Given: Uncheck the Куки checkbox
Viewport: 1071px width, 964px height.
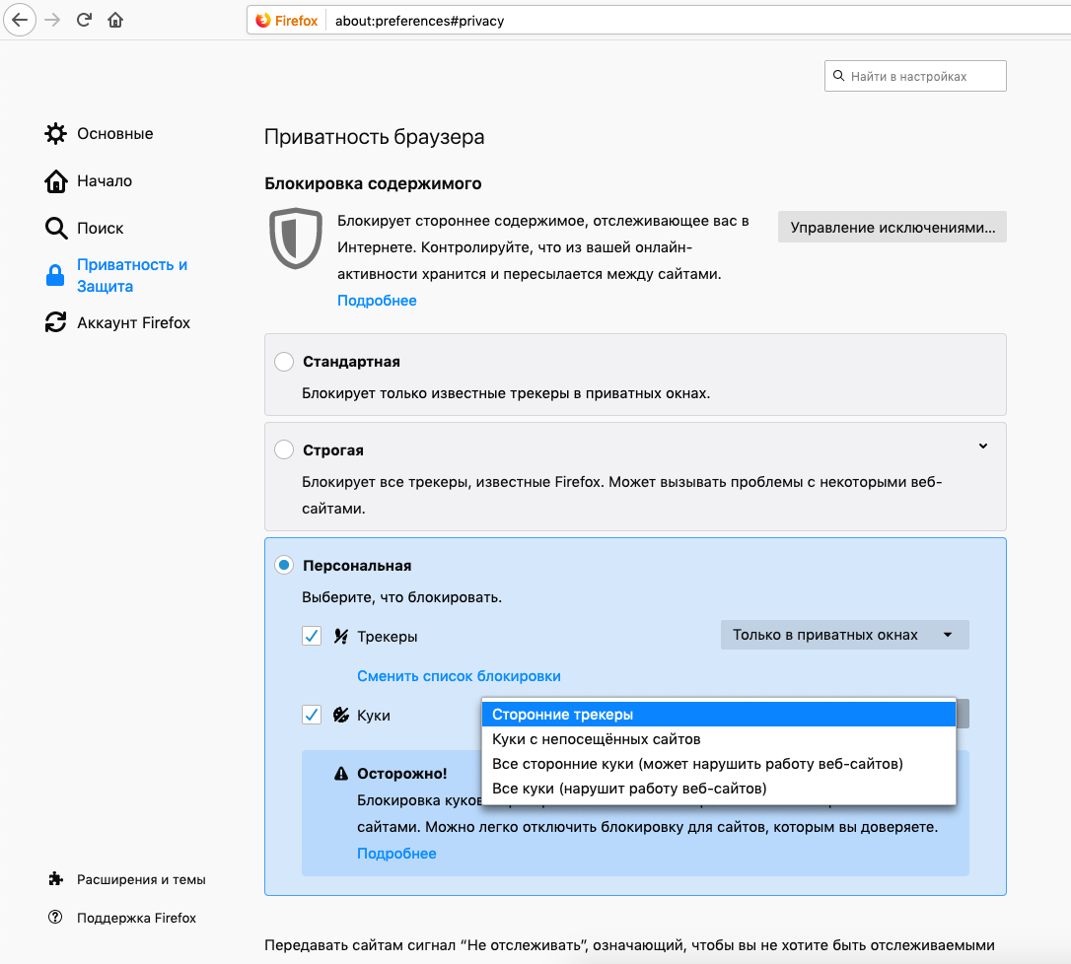Looking at the screenshot, I should click(x=312, y=716).
